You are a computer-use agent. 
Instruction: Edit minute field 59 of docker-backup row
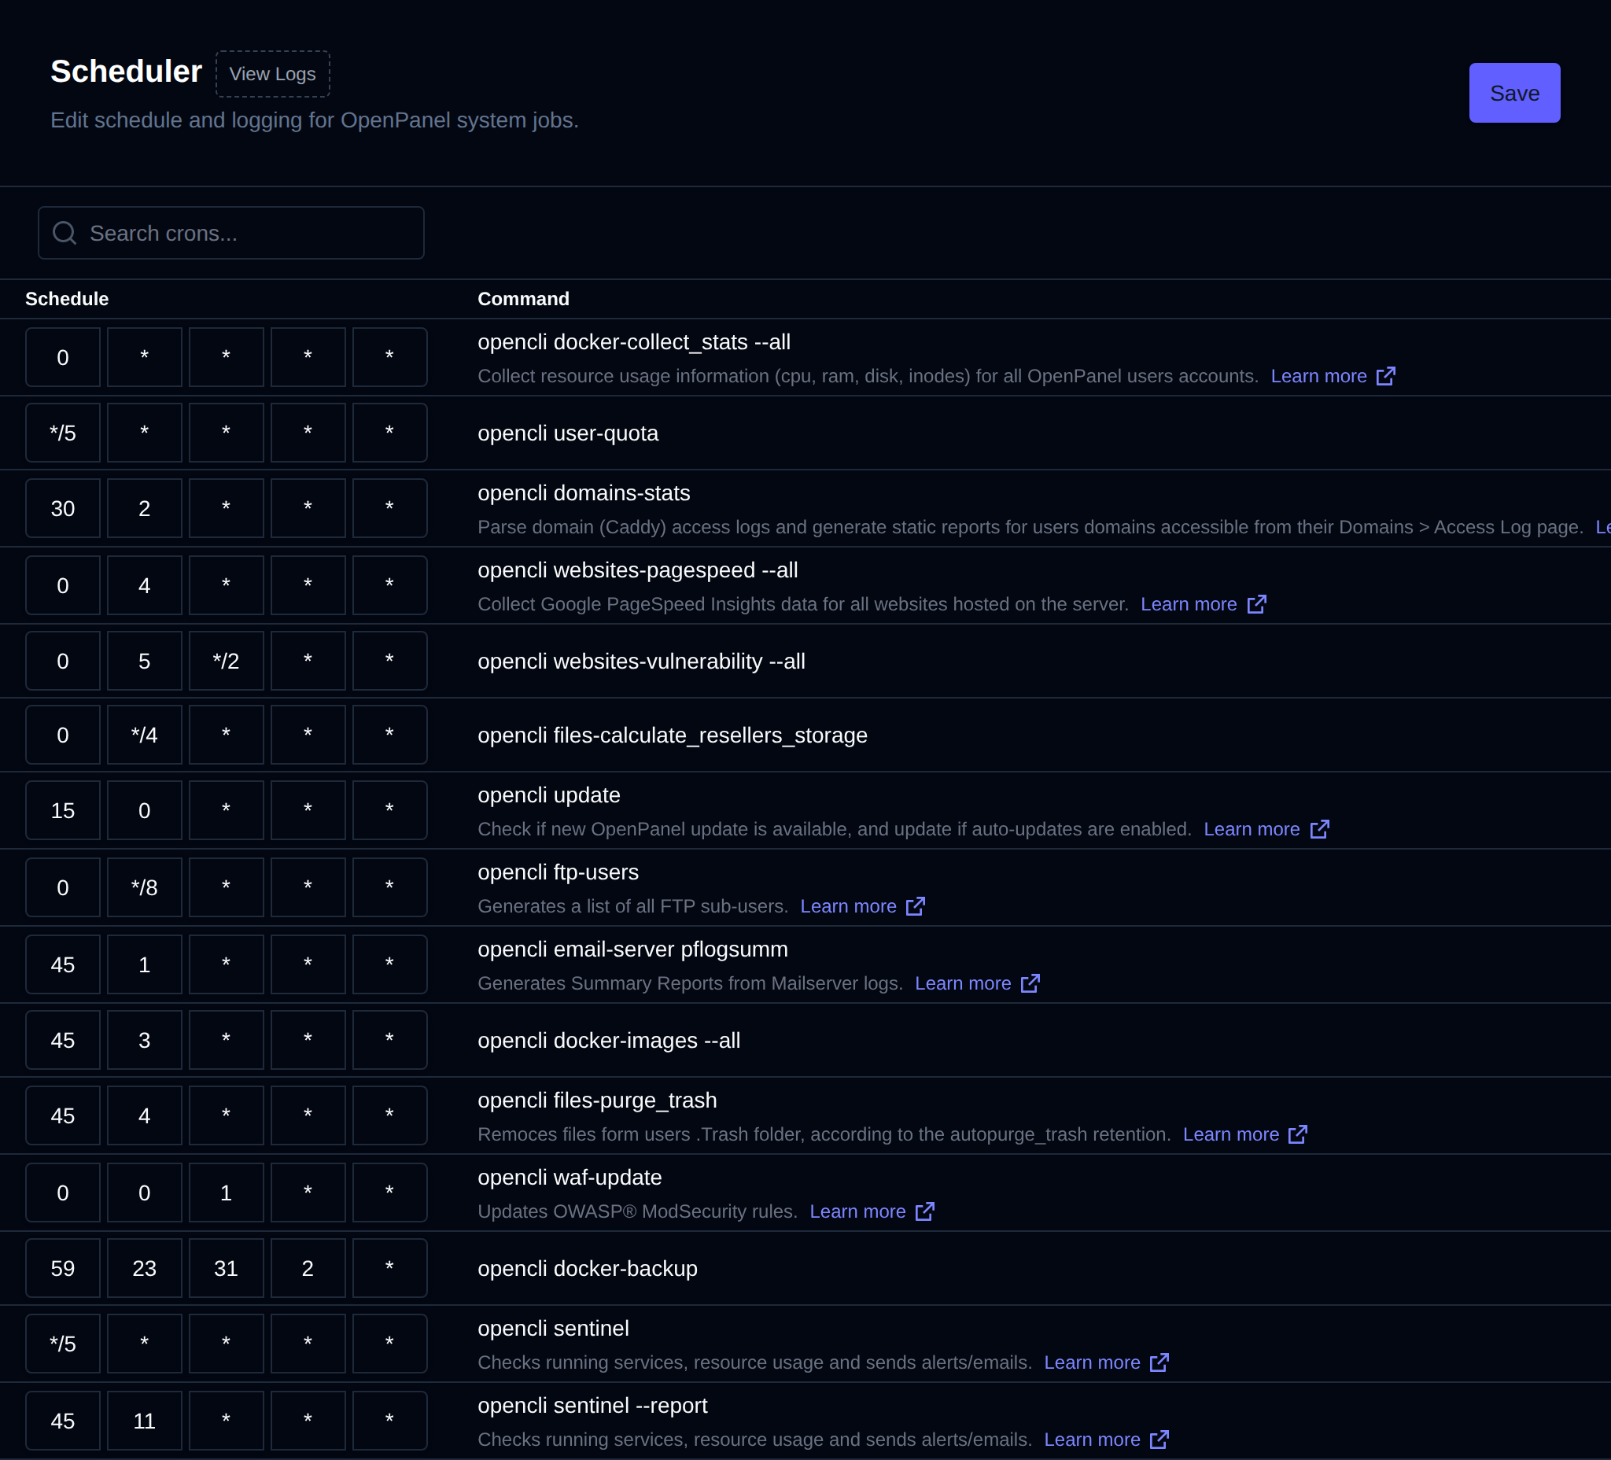click(x=63, y=1269)
